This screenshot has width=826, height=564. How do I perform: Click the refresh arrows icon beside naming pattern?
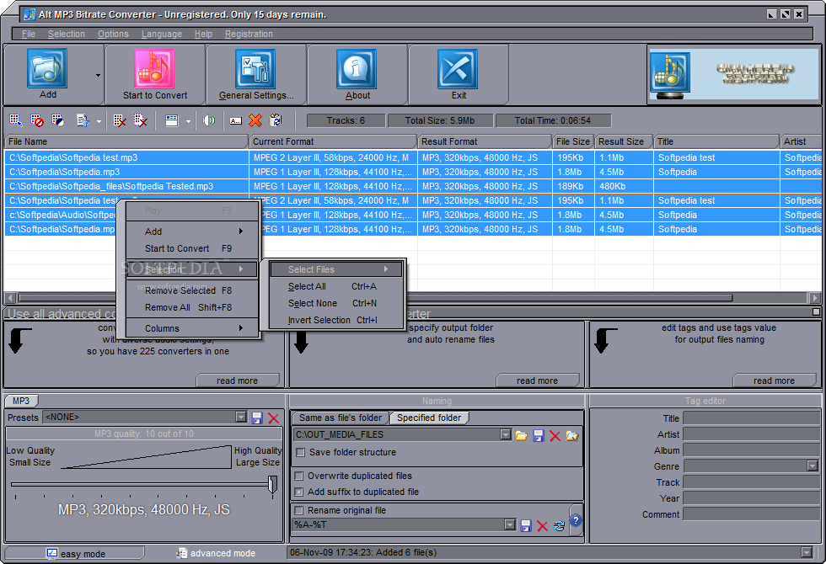click(x=559, y=525)
